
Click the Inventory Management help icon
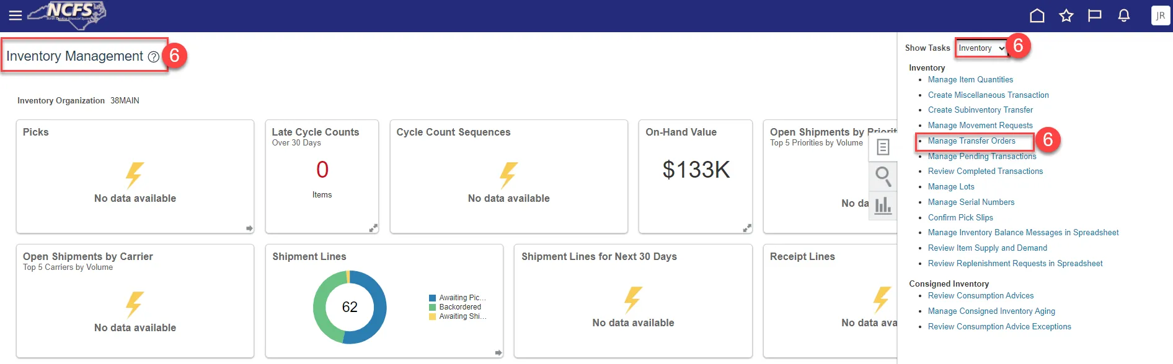point(154,57)
